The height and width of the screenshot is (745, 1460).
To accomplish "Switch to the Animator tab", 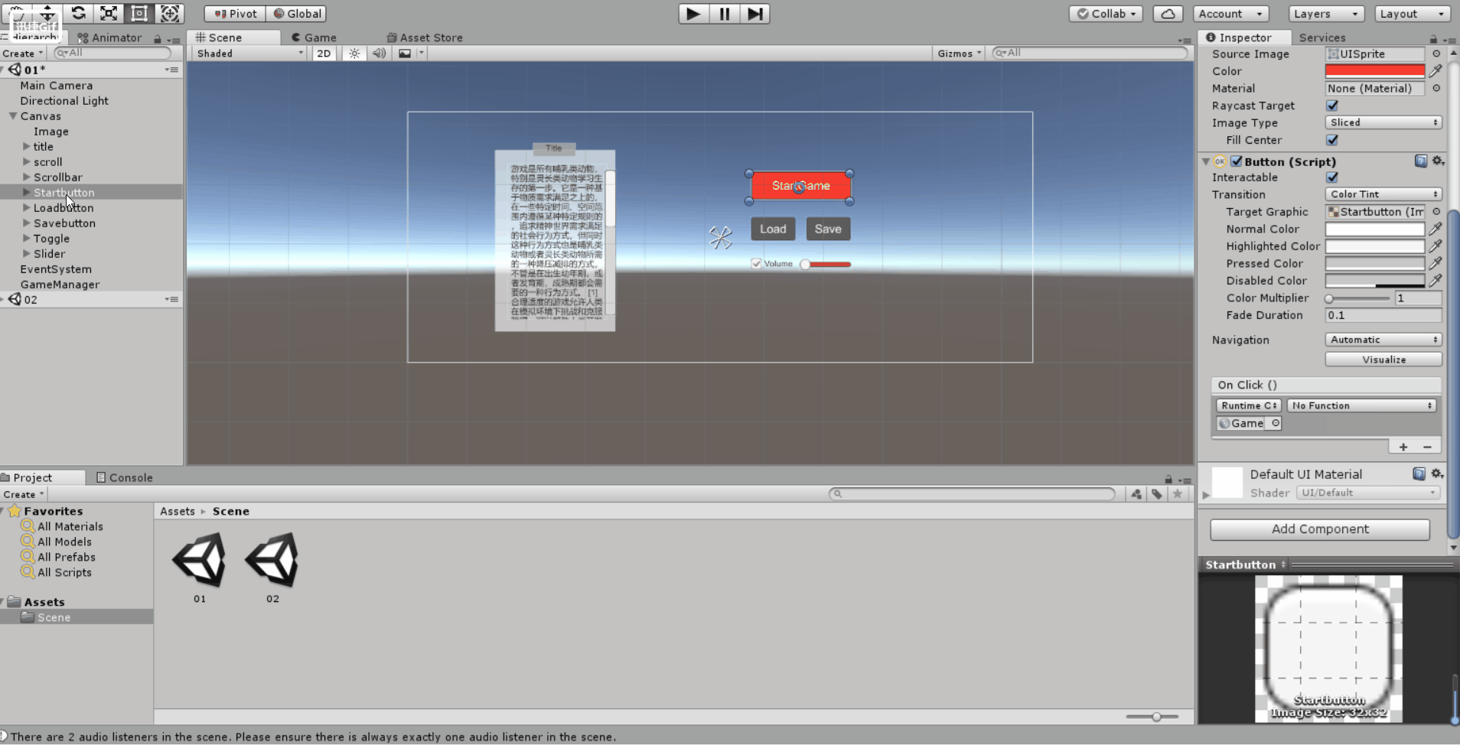I will tap(109, 37).
